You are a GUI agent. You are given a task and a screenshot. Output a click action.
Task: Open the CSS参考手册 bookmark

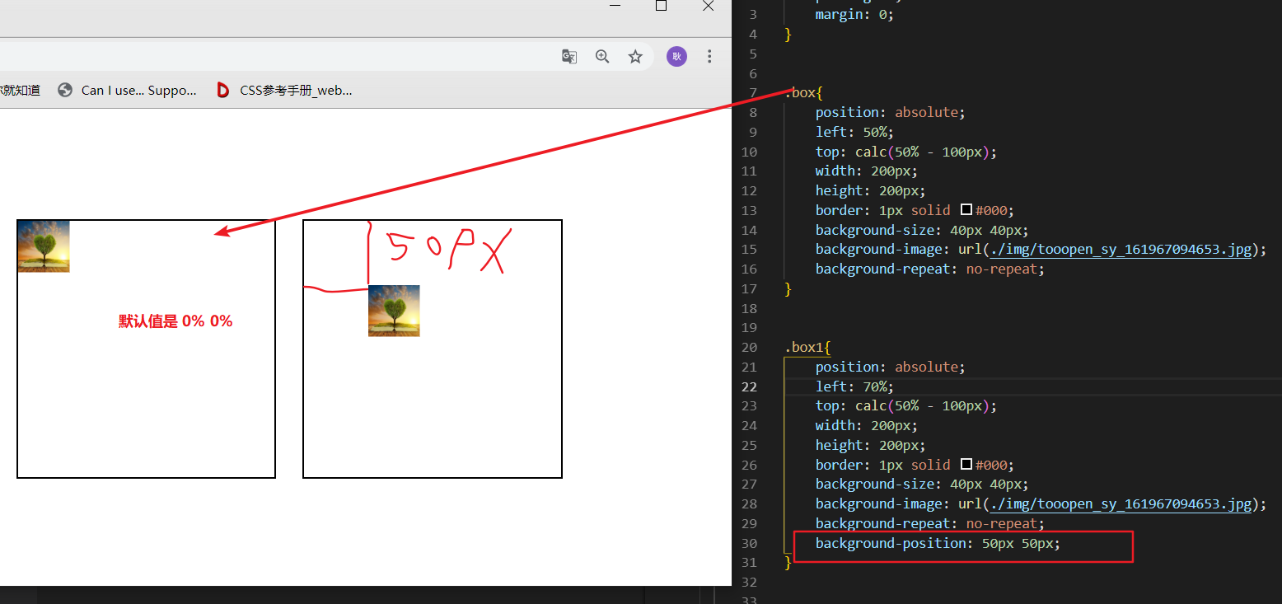click(284, 91)
